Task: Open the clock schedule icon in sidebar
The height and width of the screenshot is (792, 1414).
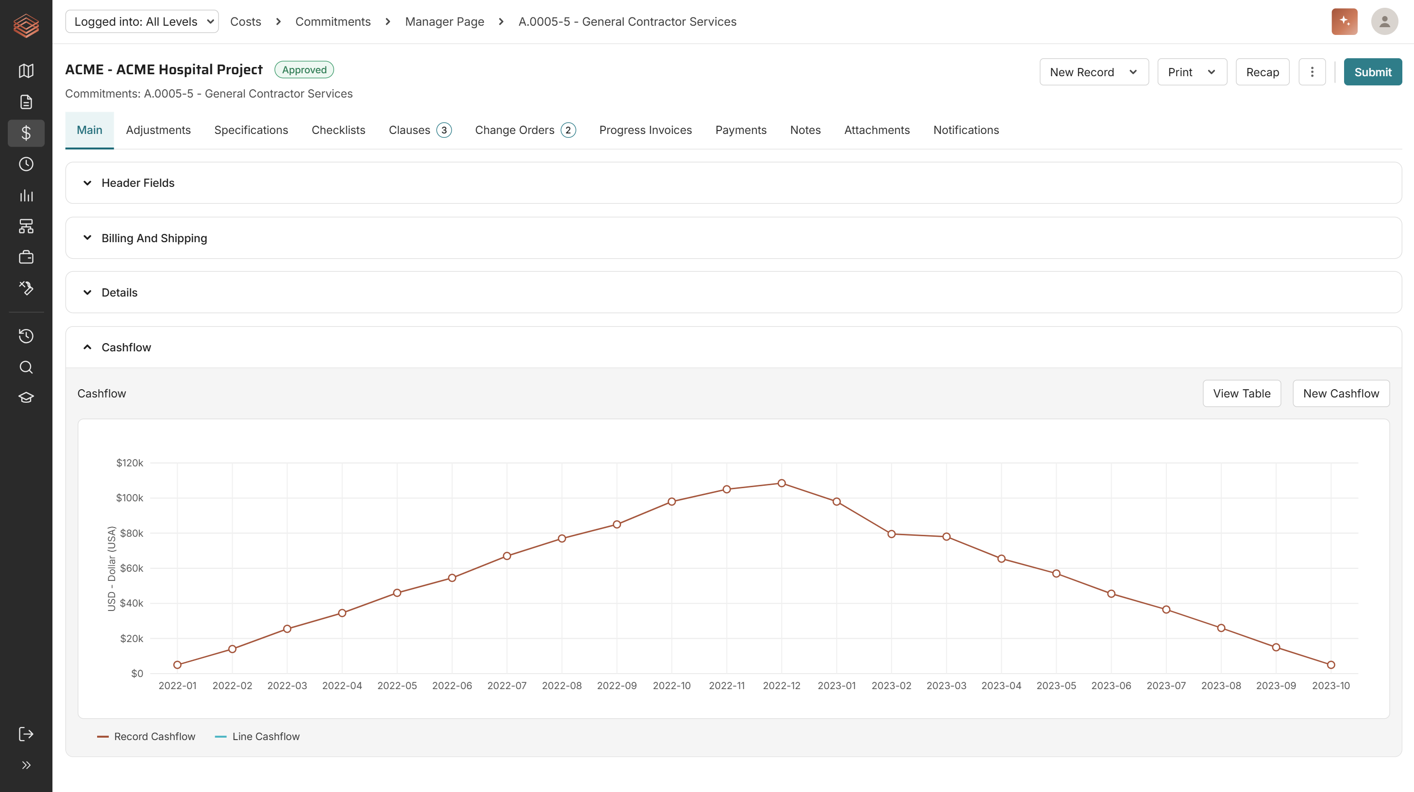Action: [x=26, y=164]
